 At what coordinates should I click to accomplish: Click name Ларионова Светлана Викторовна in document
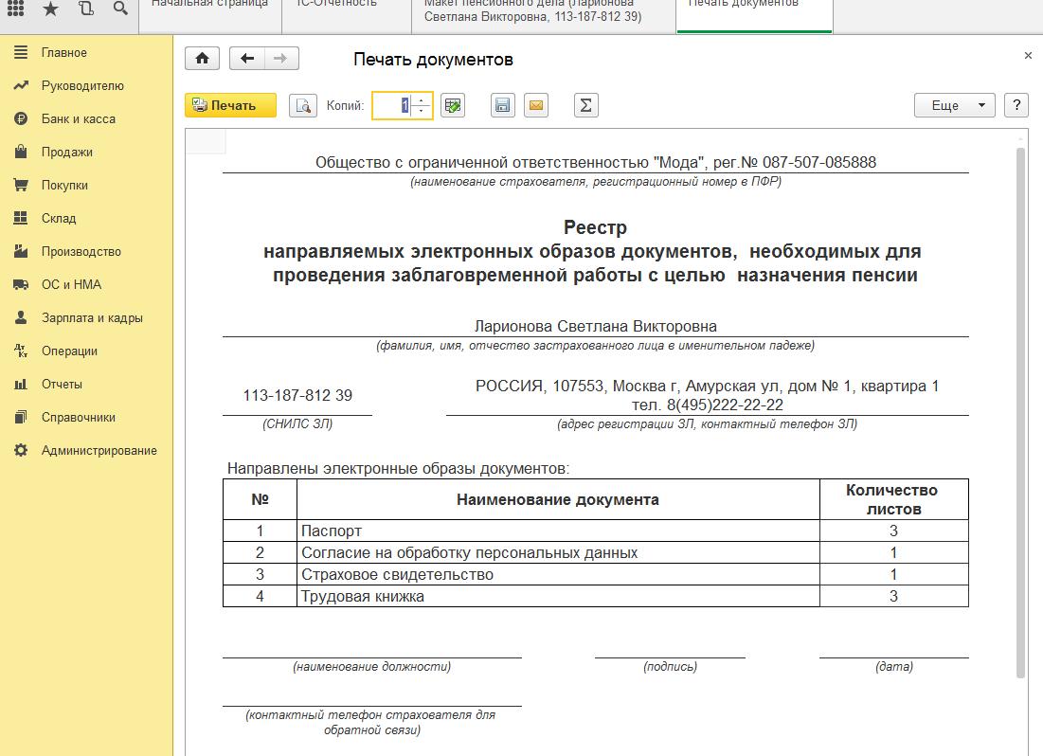click(x=595, y=326)
